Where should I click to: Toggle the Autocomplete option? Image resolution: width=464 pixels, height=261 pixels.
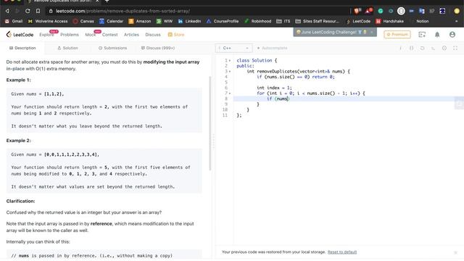272,48
